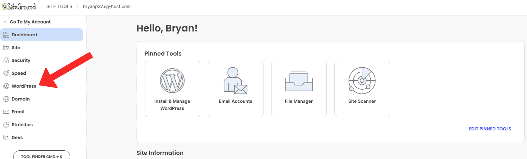Viewport: 527px width, 159px height.
Task: Open the Email Accounts pinned tool label
Action: coord(236,101)
